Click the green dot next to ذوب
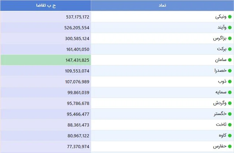 click(230, 82)
